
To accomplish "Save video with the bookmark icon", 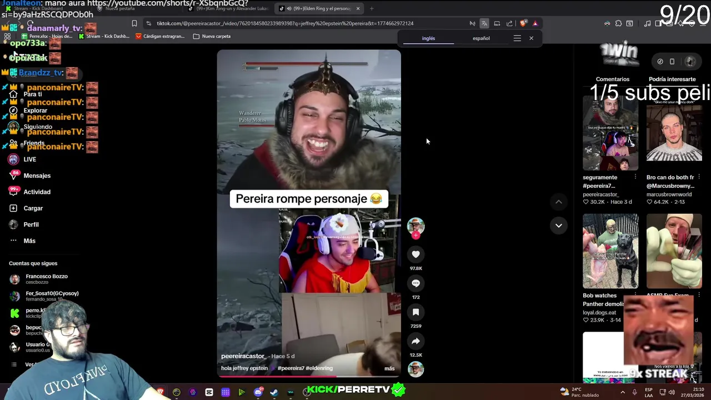I will tap(415, 312).
